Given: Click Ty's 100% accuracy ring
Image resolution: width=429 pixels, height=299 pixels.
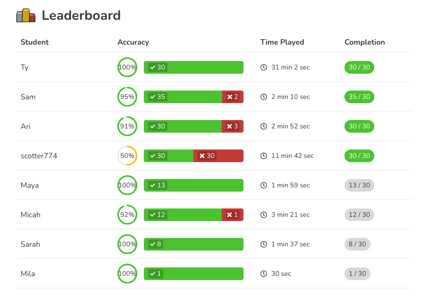Looking at the screenshot, I should 127,67.
